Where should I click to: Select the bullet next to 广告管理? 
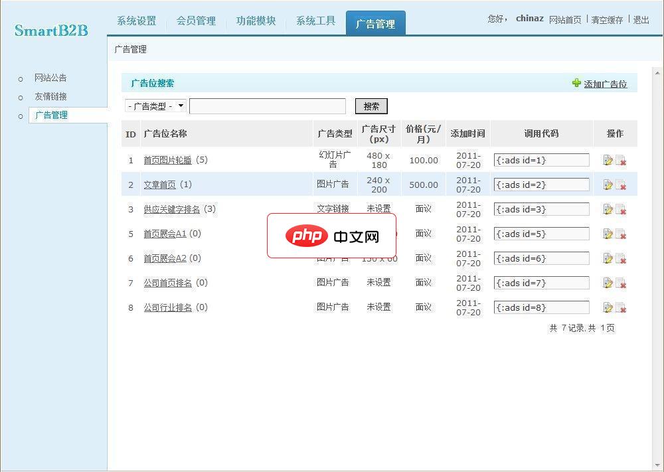[x=22, y=115]
